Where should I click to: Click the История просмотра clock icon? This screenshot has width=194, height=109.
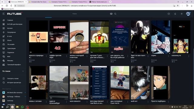point(4,83)
